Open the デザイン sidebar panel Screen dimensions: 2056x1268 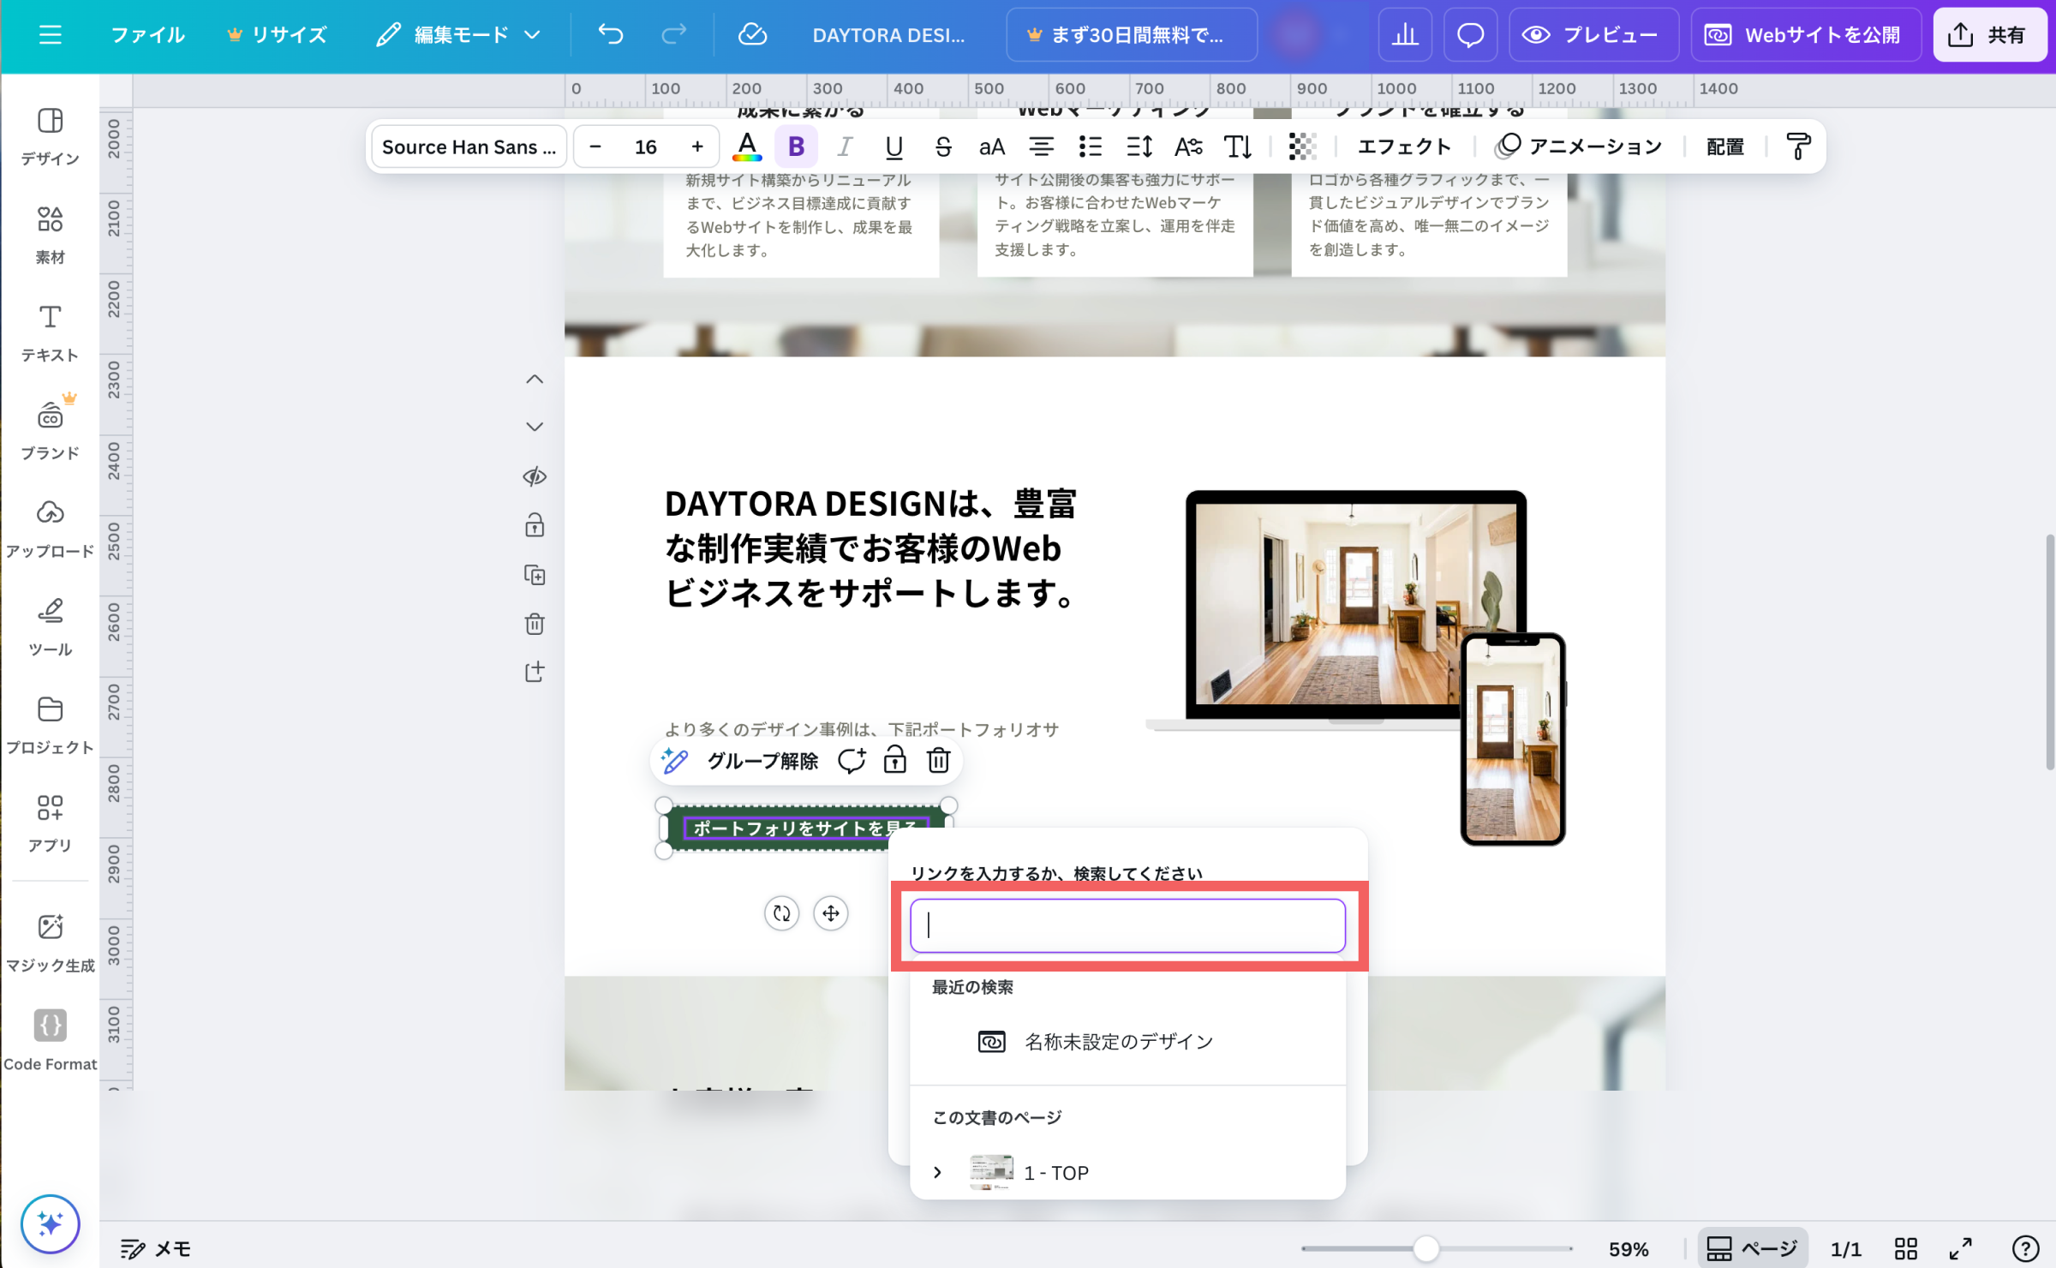(50, 137)
